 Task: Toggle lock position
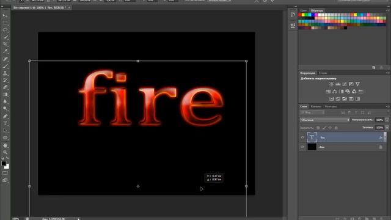coord(330,128)
